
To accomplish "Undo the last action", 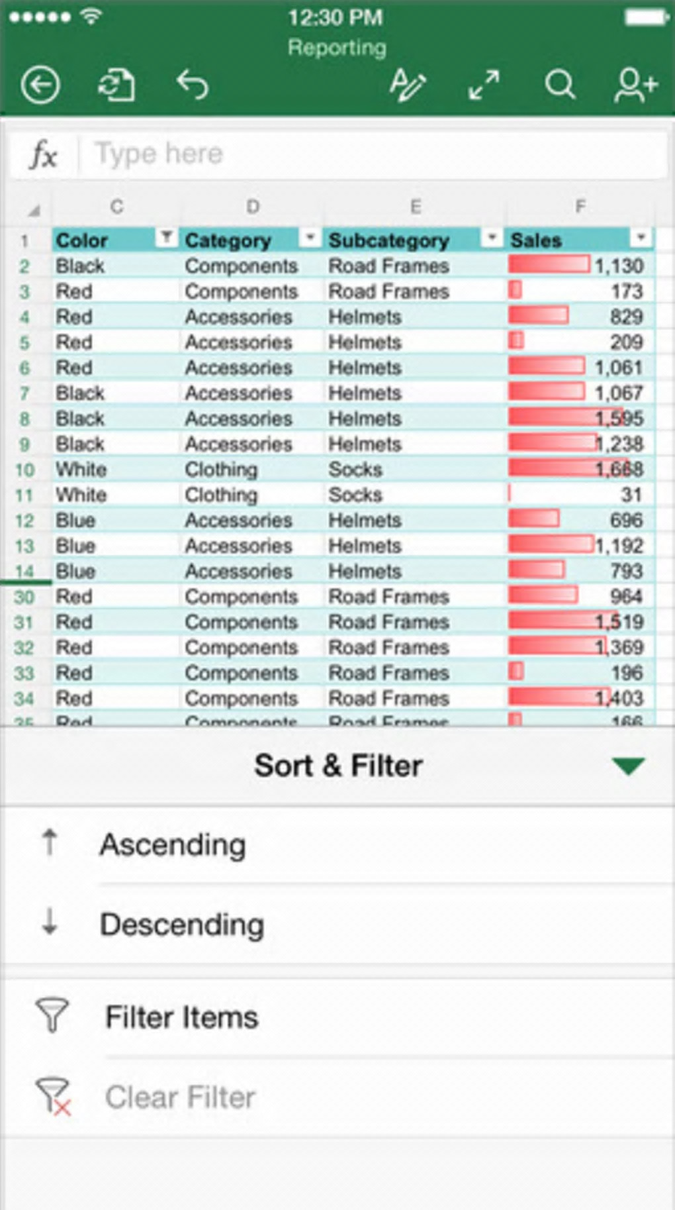I will point(193,85).
